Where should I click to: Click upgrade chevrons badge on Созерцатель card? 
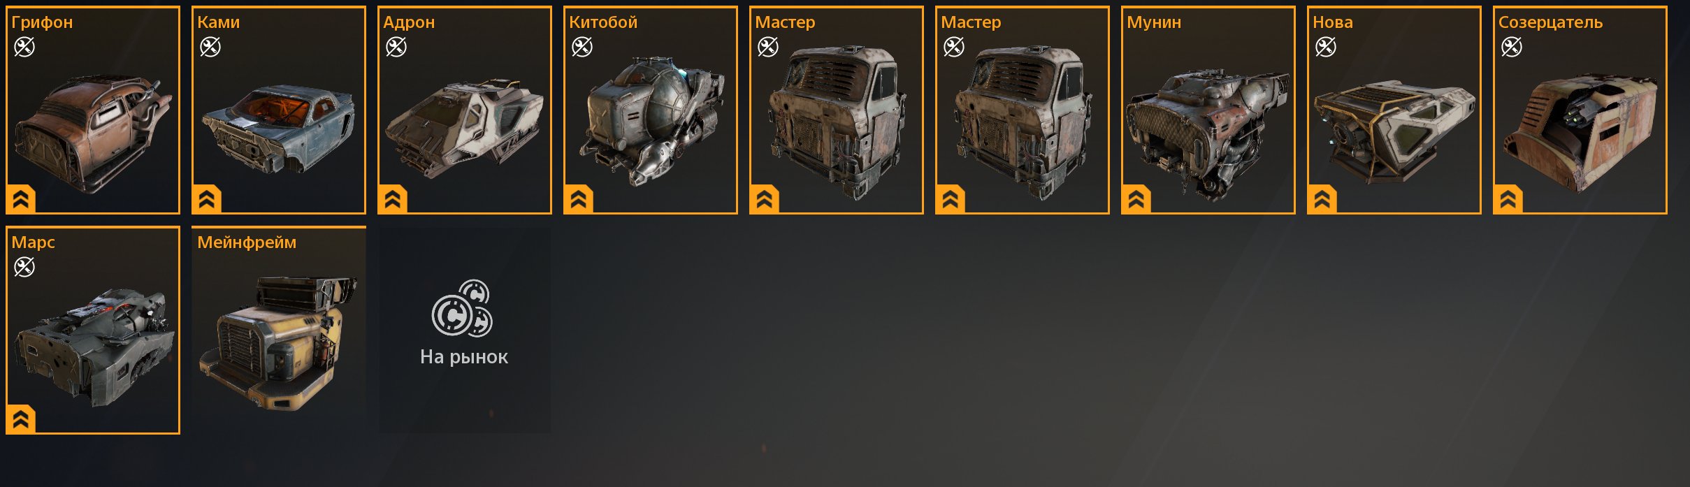tap(1508, 200)
